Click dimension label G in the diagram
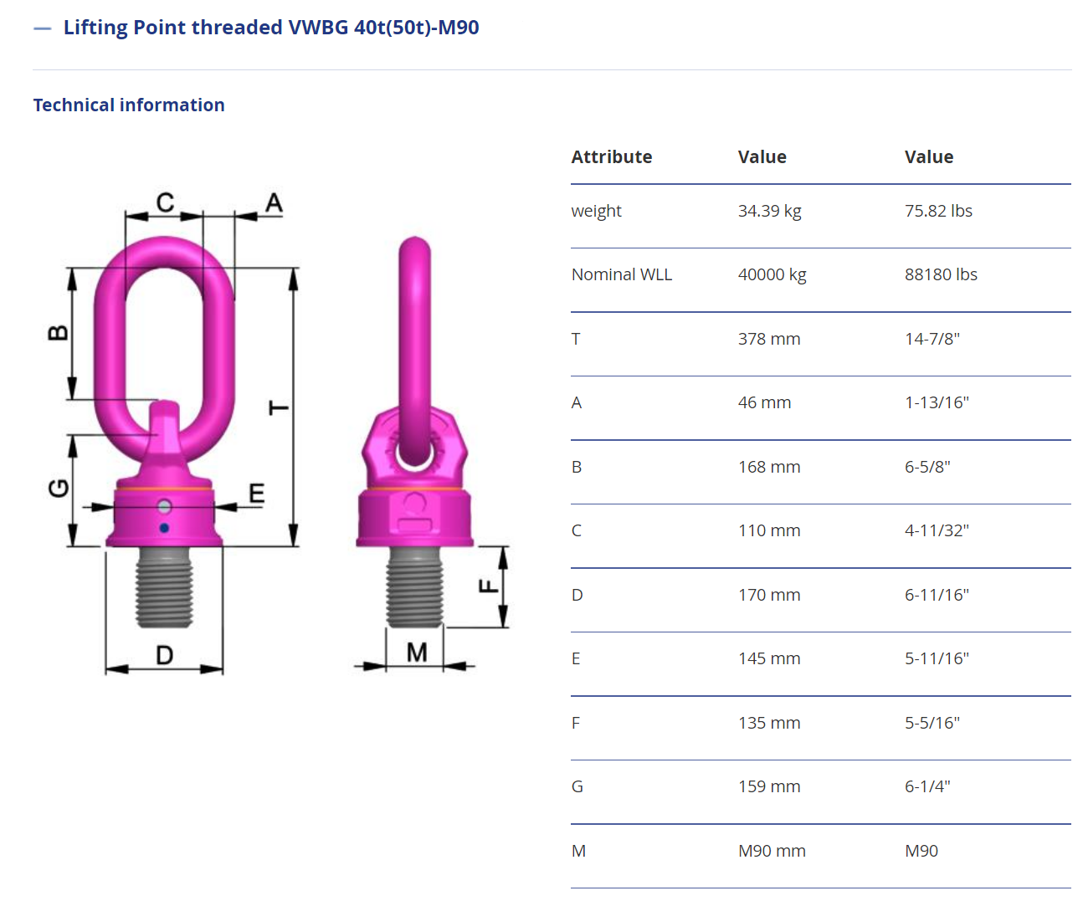This screenshot has height=901, width=1083. 58,488
